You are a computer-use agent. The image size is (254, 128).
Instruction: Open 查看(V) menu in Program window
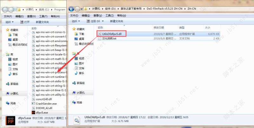pyautogui.click(x=31, y=16)
